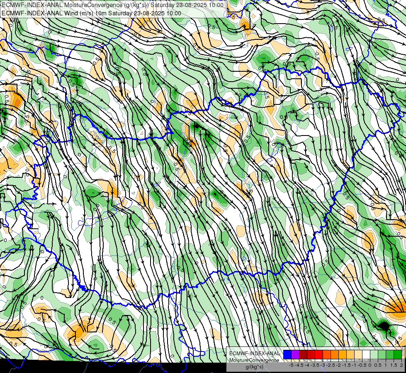The image size is (406, 373).
Task: Click the '-3' legend tick label
Action: (323, 365)
